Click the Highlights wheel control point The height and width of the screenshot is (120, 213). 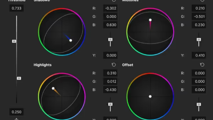[53, 89]
